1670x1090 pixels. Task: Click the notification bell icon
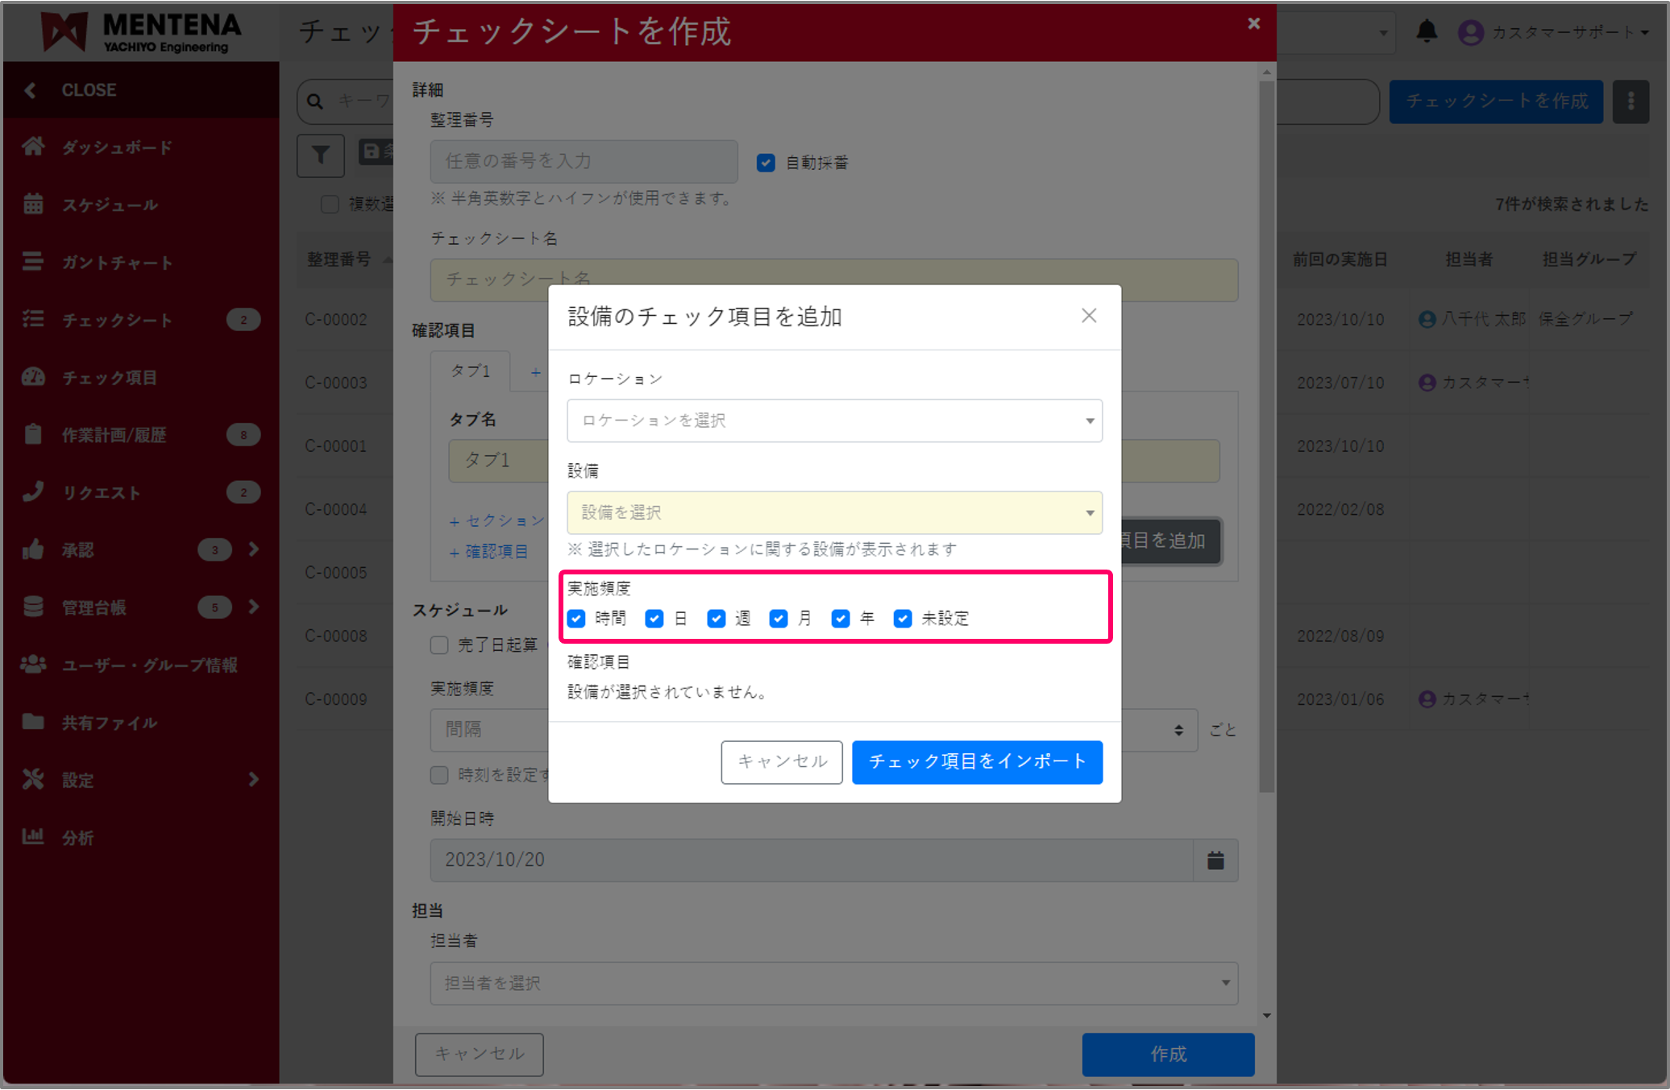point(1426,31)
